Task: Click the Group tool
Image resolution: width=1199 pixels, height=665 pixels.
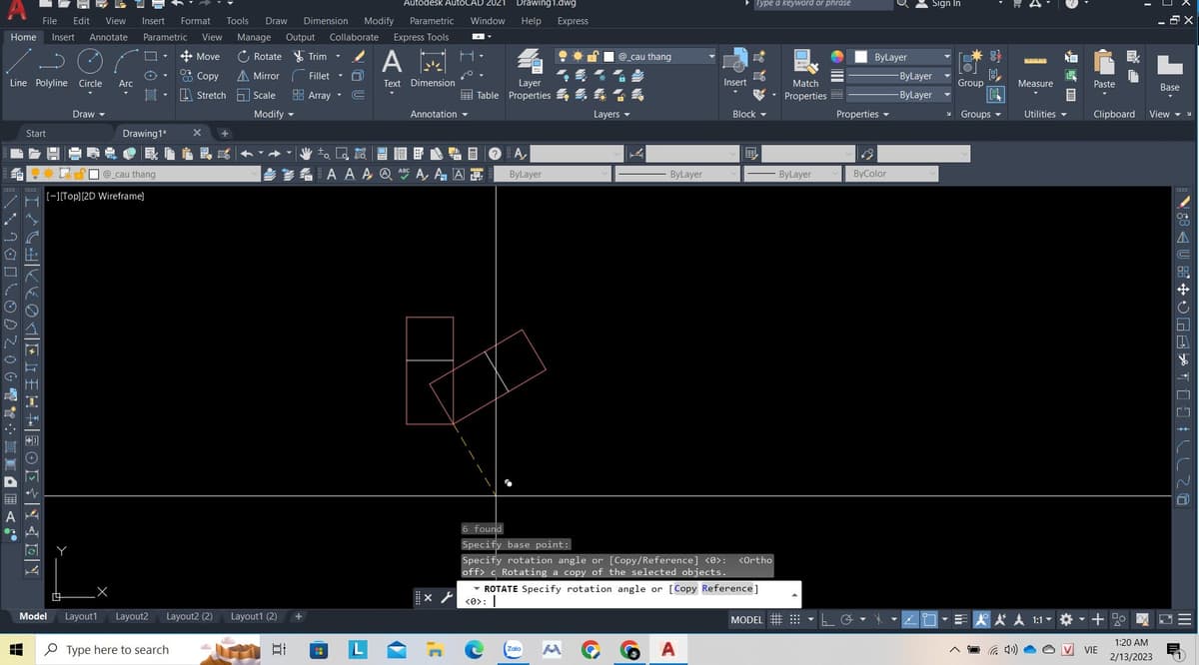Action: (x=970, y=68)
